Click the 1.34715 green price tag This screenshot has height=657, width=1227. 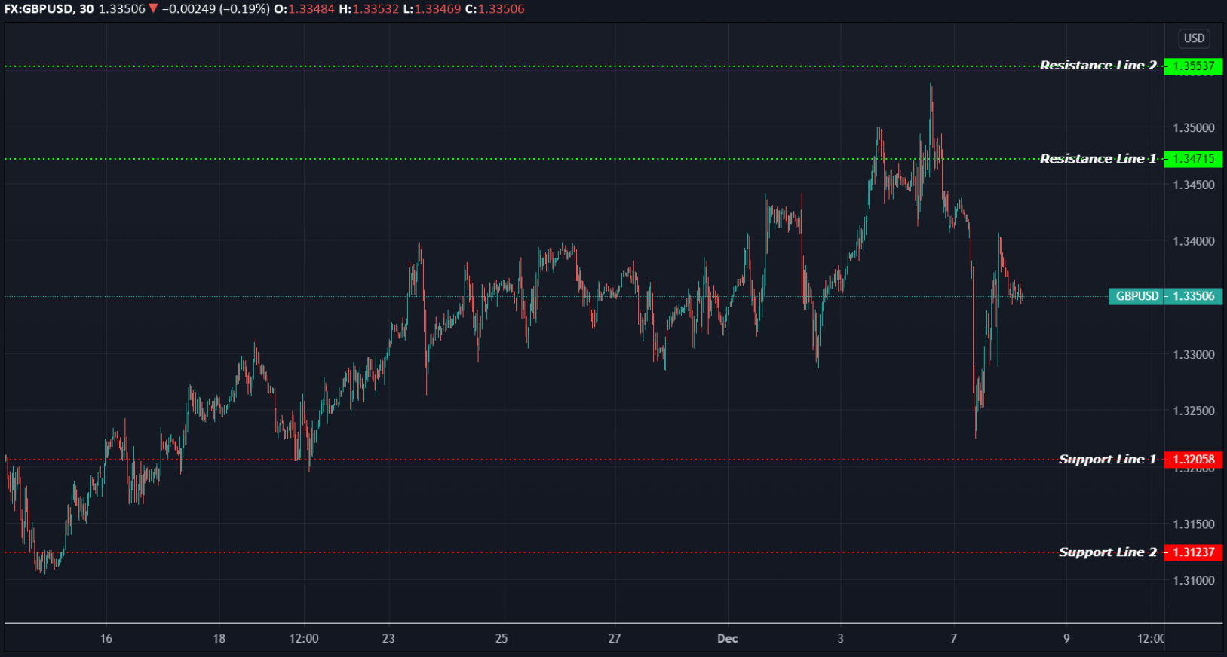click(x=1193, y=159)
